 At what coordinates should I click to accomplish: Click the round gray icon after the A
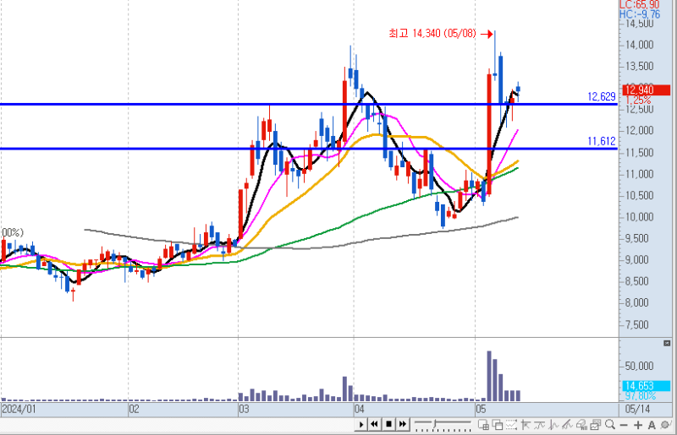(664, 424)
